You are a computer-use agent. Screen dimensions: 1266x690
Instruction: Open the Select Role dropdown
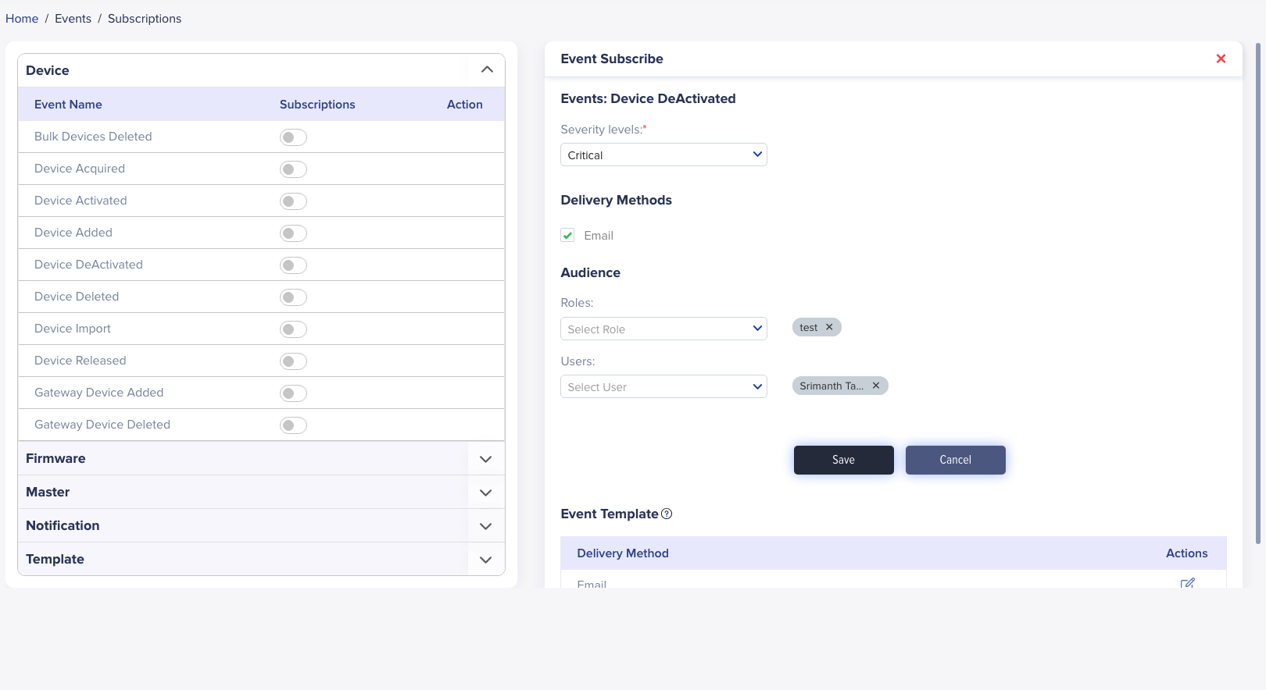click(x=663, y=329)
